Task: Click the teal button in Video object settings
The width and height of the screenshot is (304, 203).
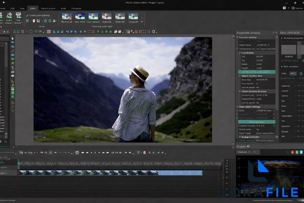Action: (257, 122)
